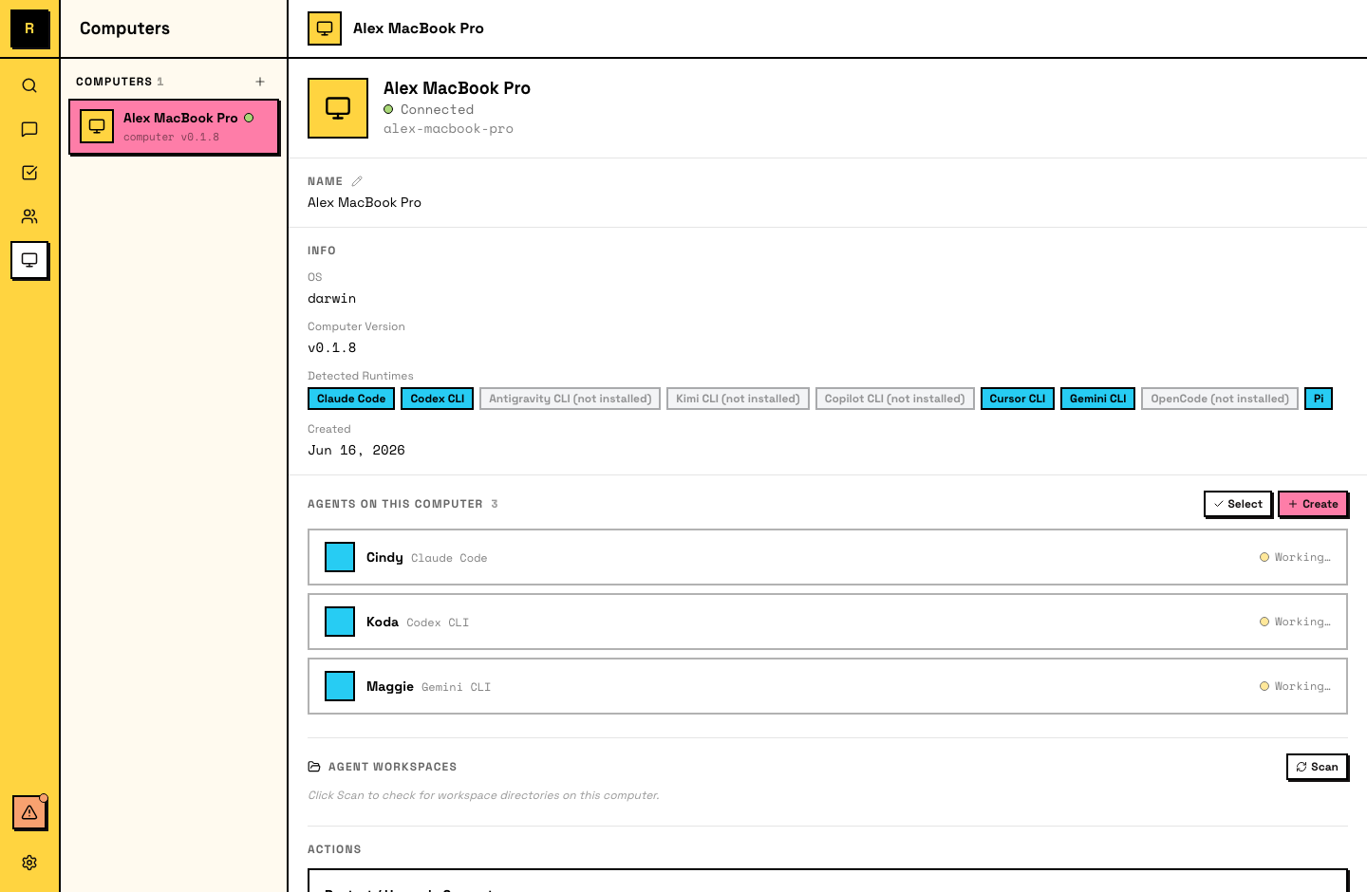Click the Pi runtime tag
The image size is (1367, 892).
pyautogui.click(x=1319, y=399)
